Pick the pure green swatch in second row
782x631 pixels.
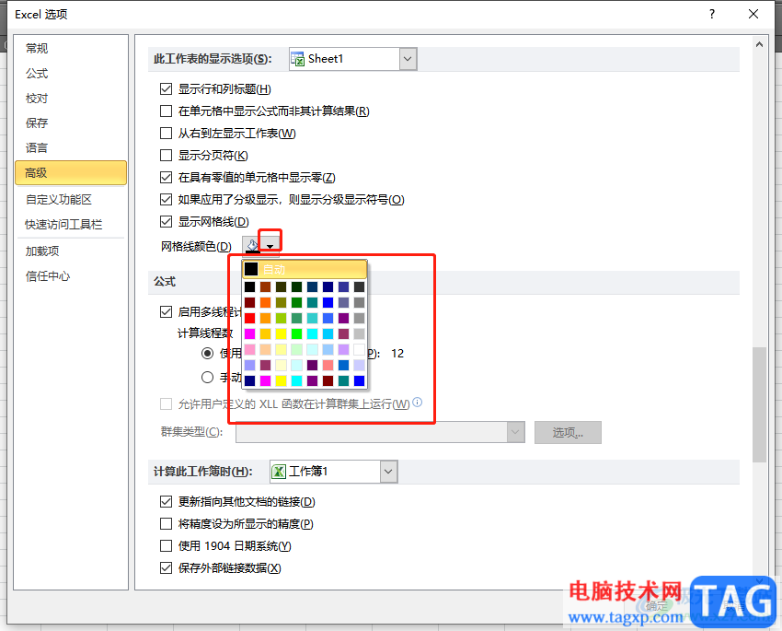(297, 302)
